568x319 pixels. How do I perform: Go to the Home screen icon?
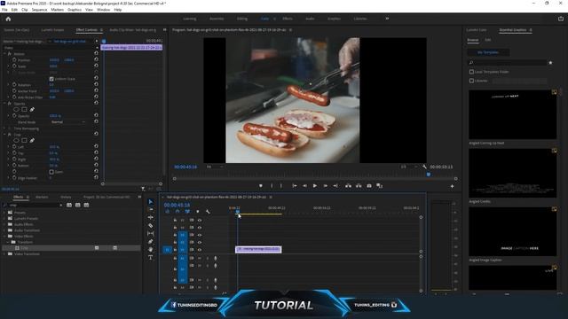(x=8, y=19)
